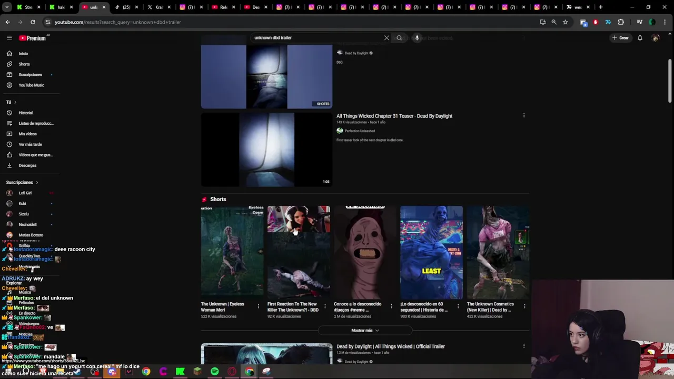
Task: Open 'All Things Wicked | Official Trailer' title
Action: pos(391,346)
